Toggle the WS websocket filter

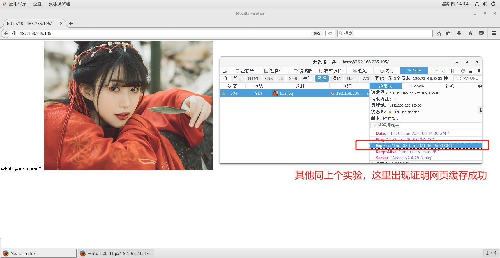tap(366, 78)
